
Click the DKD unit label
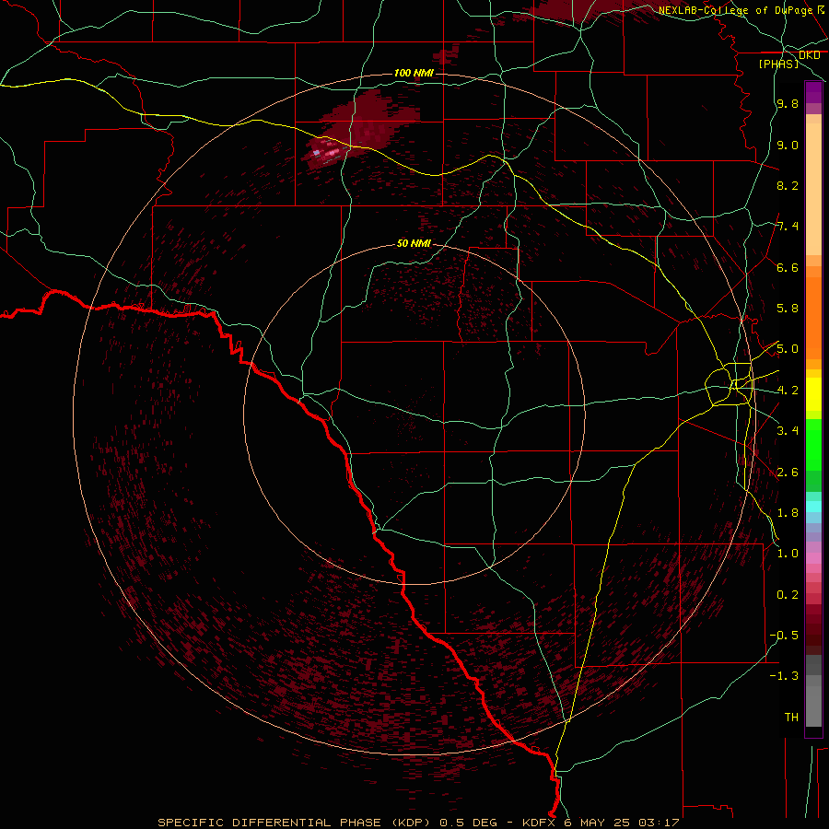809,55
